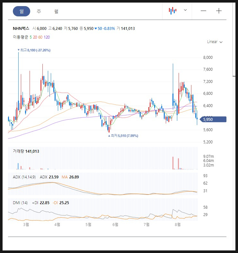Click the 120-day moving average label
Screen dimensions: 238x253
click(x=47, y=37)
